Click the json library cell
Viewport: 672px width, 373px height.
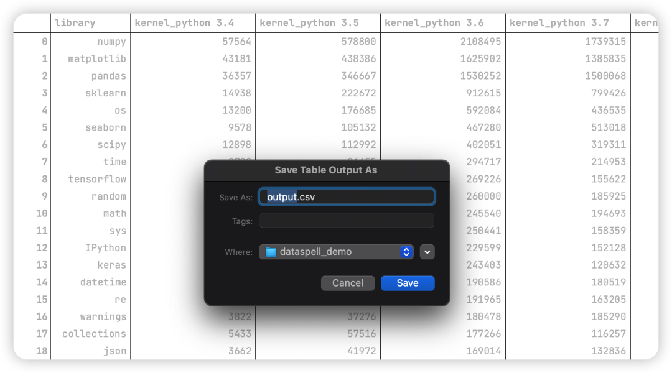(x=115, y=351)
